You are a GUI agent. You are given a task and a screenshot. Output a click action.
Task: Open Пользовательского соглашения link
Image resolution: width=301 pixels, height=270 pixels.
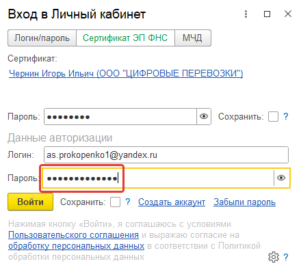pyautogui.click(x=73, y=235)
